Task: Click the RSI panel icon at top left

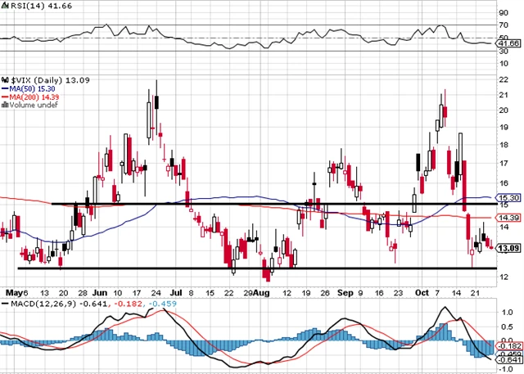Action: click(x=4, y=5)
